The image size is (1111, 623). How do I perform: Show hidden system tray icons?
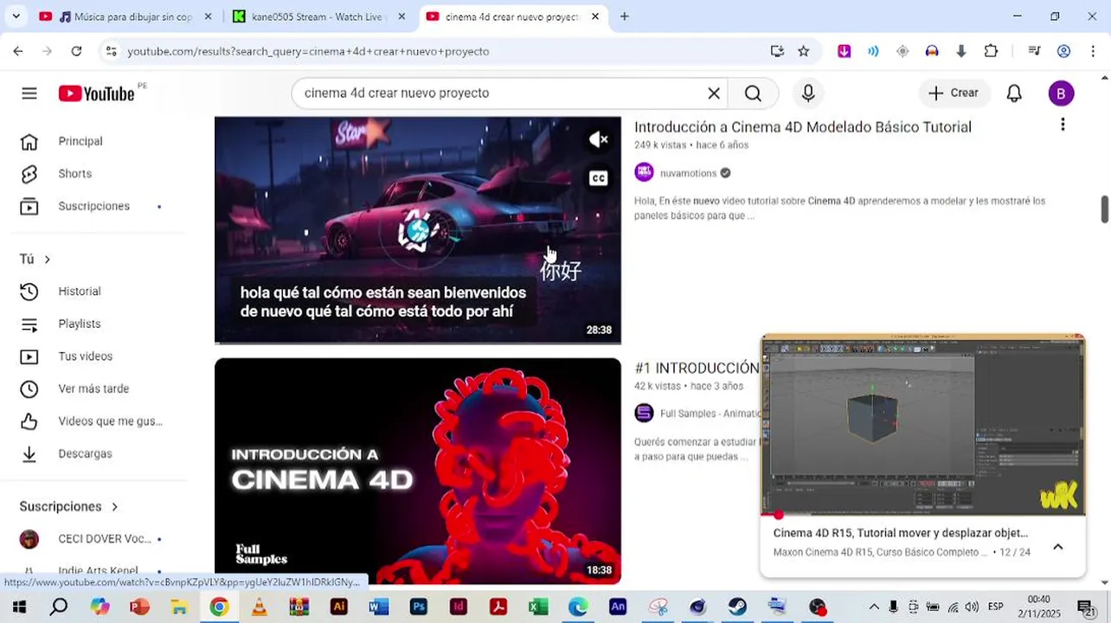pyautogui.click(x=874, y=607)
